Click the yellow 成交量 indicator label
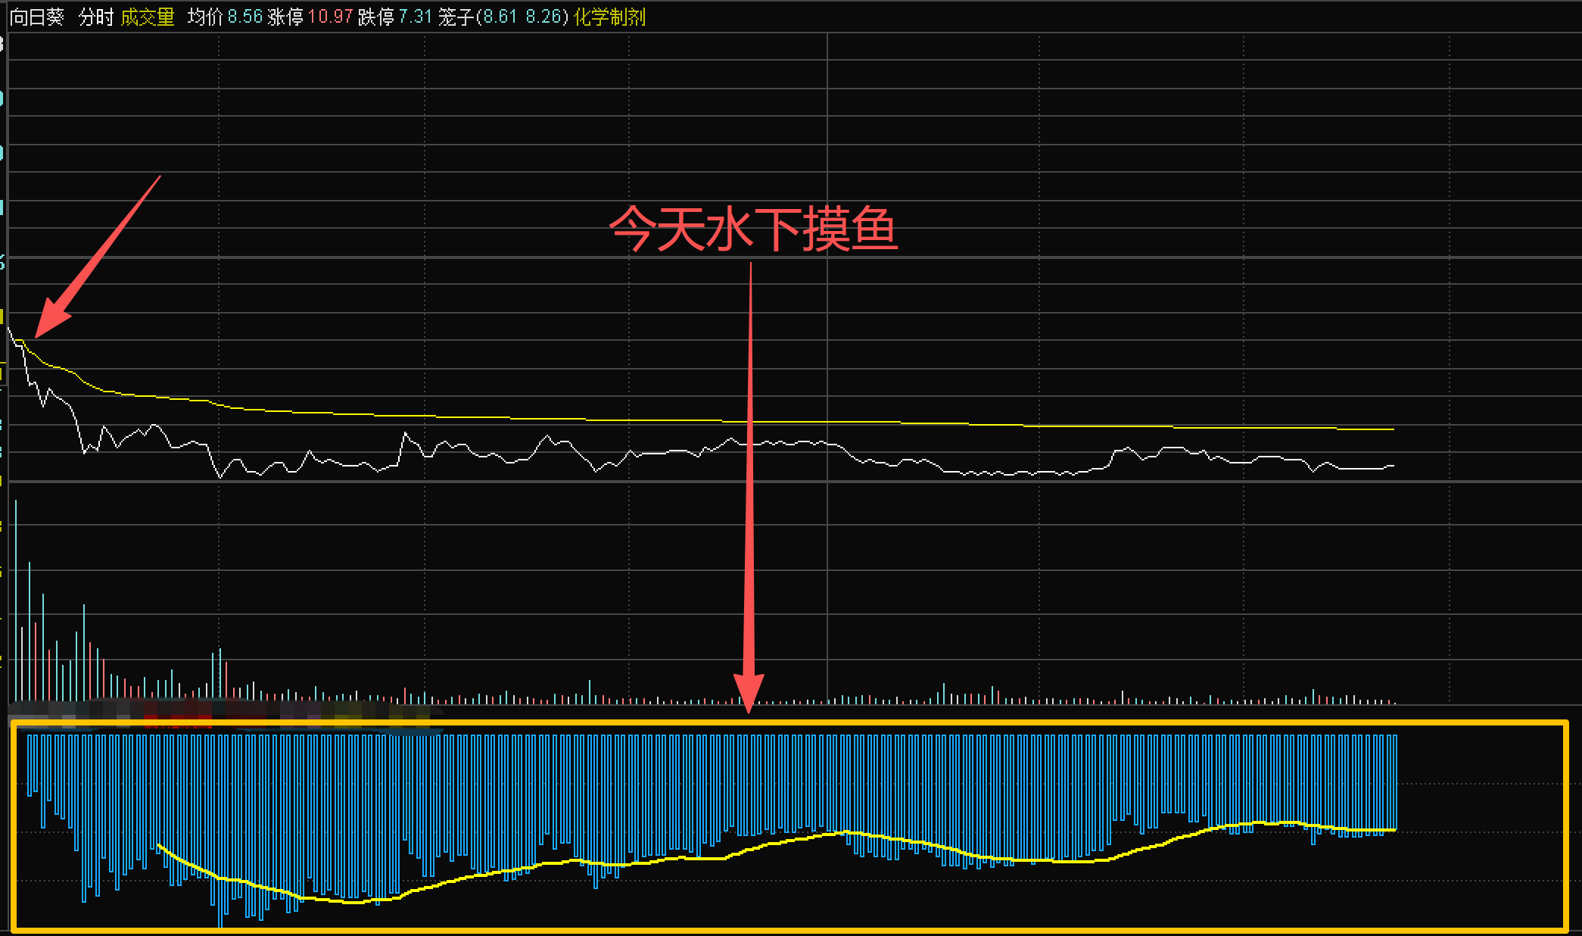The height and width of the screenshot is (936, 1582). tap(148, 17)
